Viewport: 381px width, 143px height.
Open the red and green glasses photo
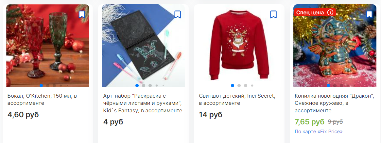[48, 46]
